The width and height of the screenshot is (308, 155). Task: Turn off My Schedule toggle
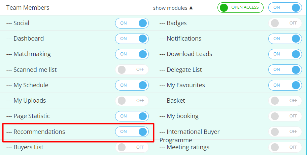click(132, 85)
